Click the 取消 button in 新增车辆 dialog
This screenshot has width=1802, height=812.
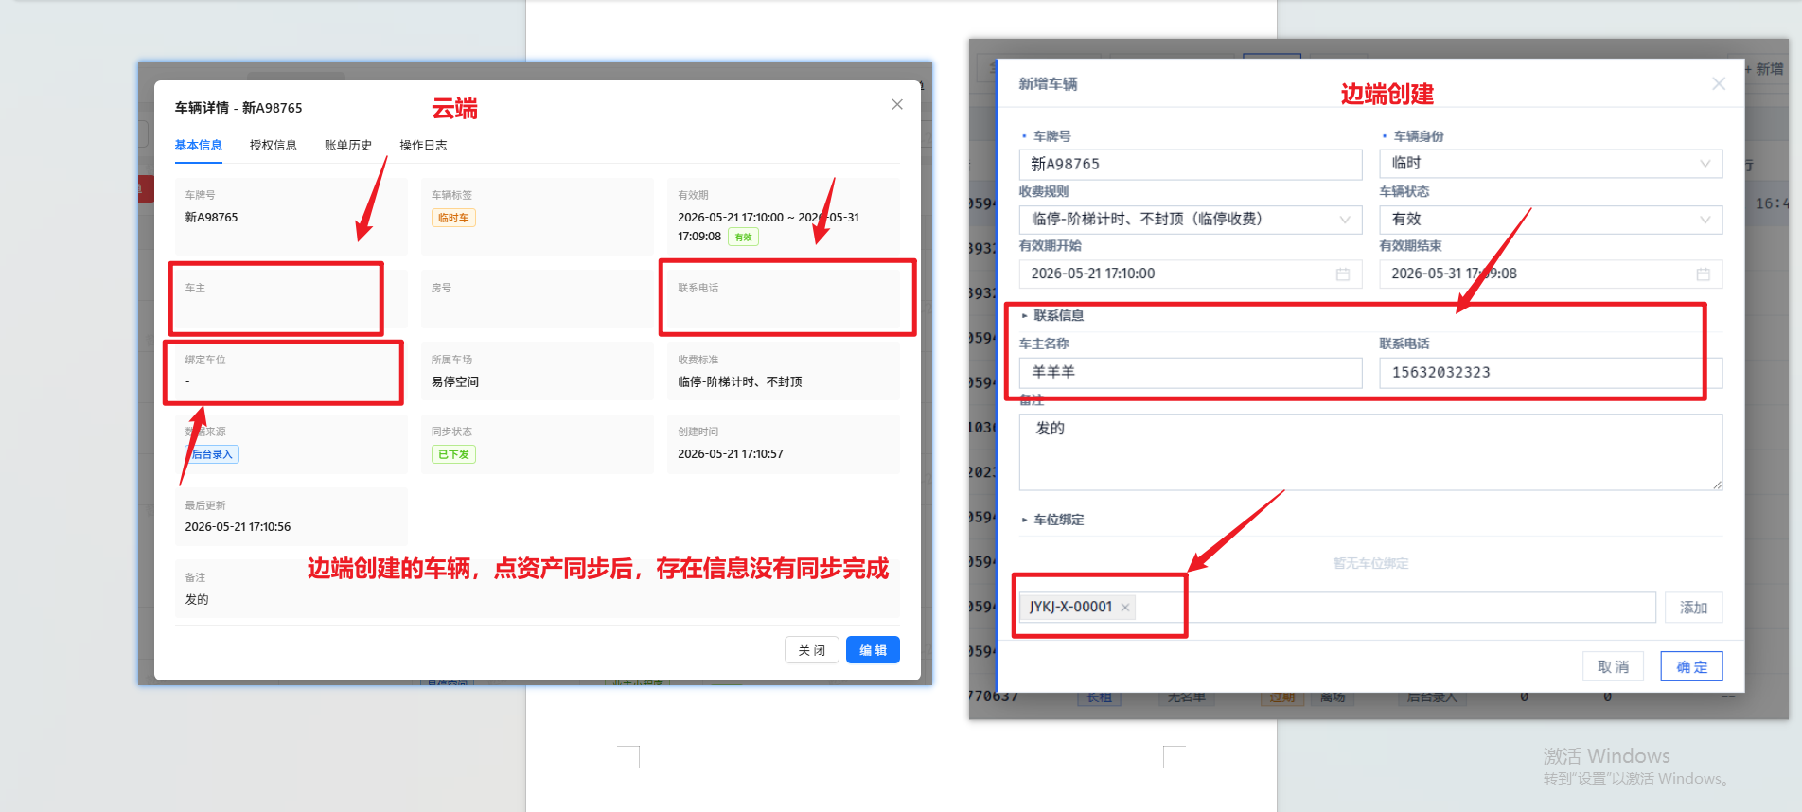coord(1613,666)
